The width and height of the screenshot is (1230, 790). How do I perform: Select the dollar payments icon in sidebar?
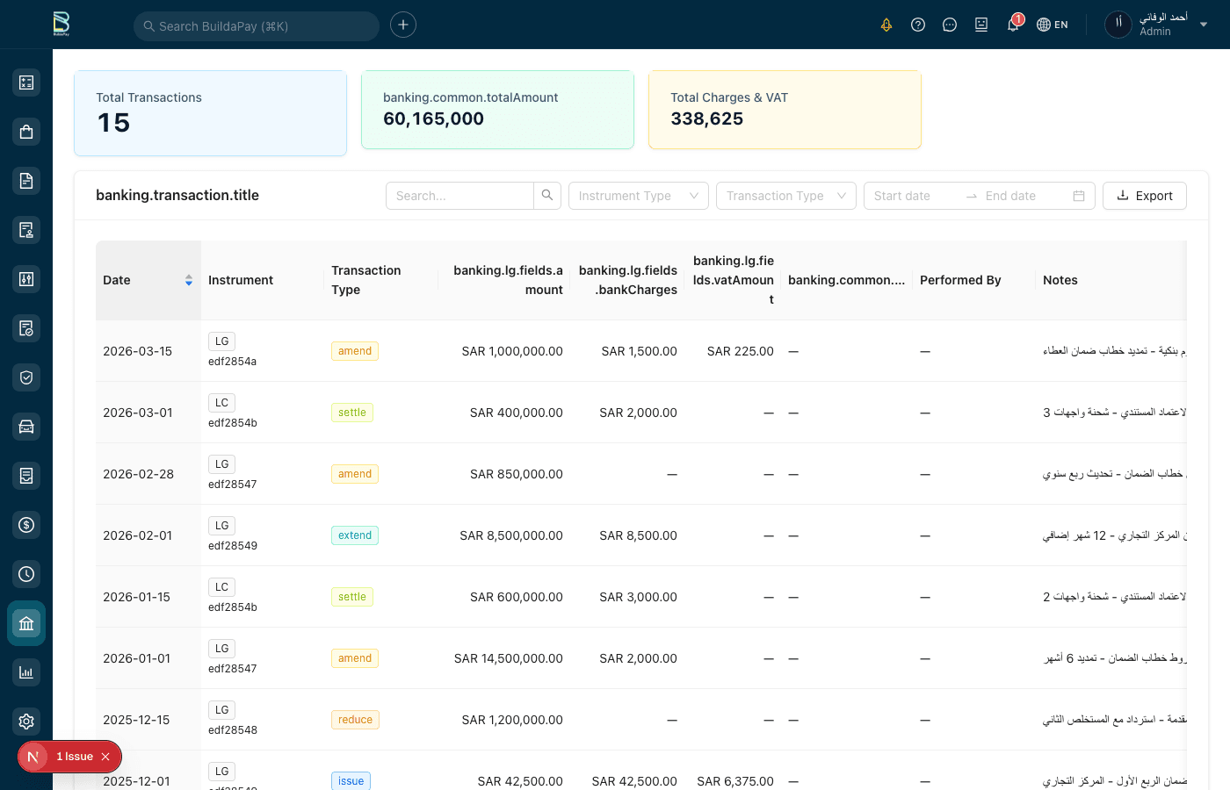[x=26, y=525]
